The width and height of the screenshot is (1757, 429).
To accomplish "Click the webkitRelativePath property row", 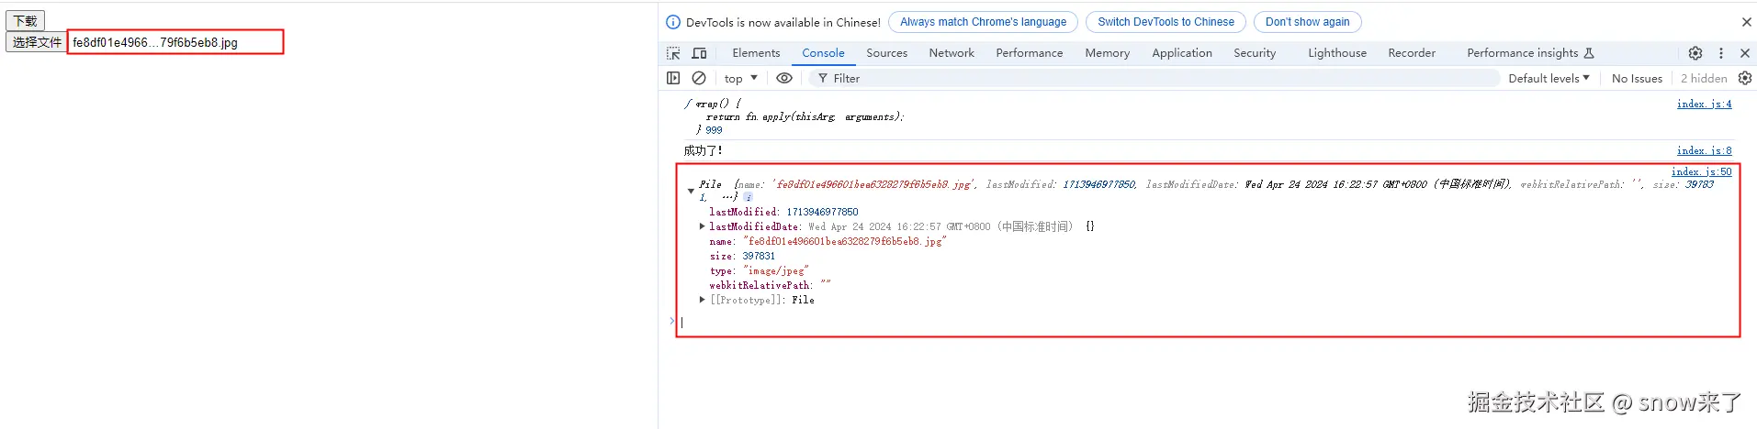I will point(770,285).
